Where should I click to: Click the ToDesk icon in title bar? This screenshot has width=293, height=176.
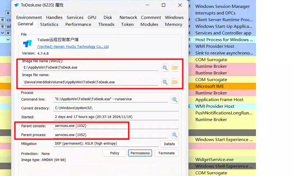pos(16,5)
